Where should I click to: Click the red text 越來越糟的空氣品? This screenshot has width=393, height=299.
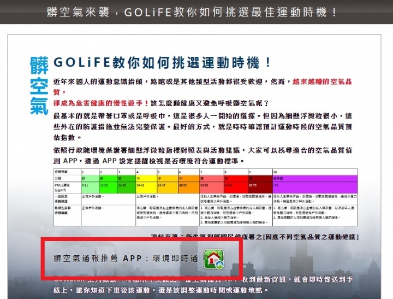323,81
